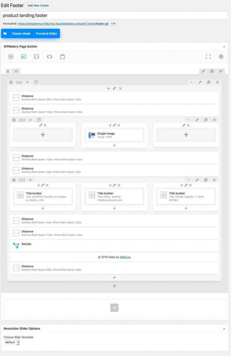Add element below EMAIL Title builder
This screenshot has height=356, width=231.
[x=114, y=209]
